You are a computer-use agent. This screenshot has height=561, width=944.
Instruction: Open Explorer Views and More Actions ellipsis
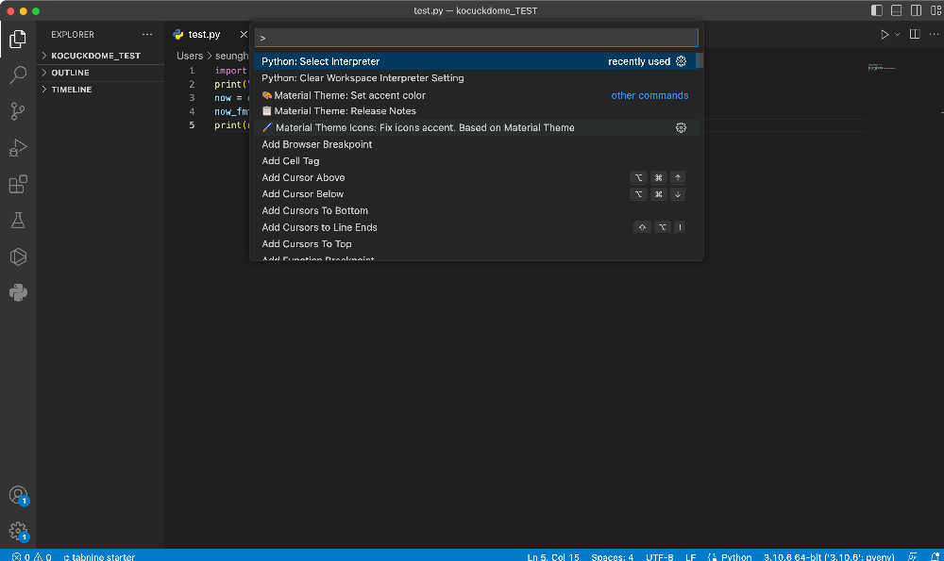[x=147, y=34]
